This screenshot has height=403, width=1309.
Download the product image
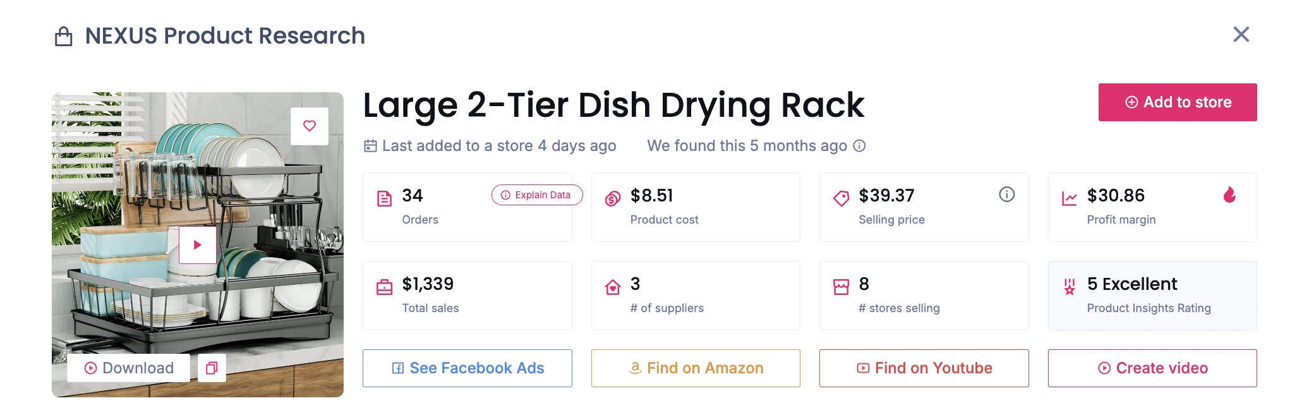[x=128, y=368]
